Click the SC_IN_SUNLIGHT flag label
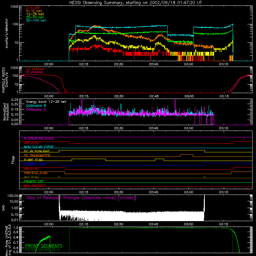 [37, 151]
